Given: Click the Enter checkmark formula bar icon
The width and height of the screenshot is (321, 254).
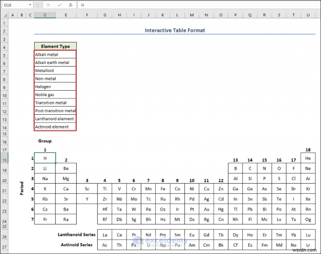Looking at the screenshot, I should coord(59,5).
